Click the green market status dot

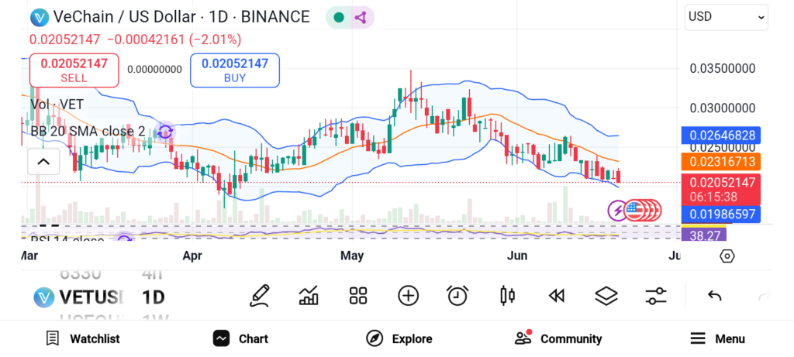pos(339,18)
